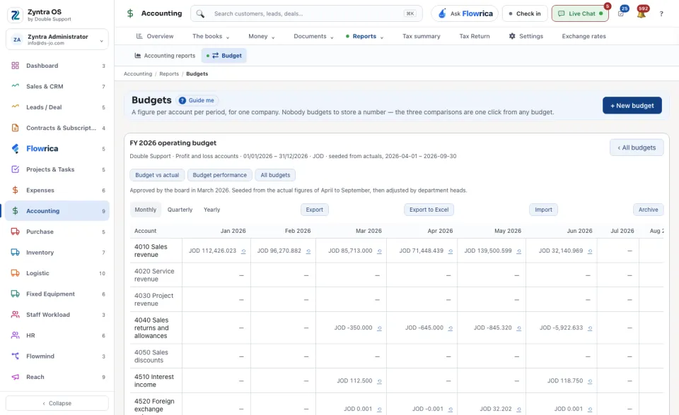Switch to Accounting reports sub-tab
Screen dimensions: 679x415
click(x=165, y=56)
